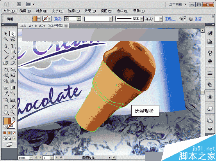Open 对象(O) menu
Screen dimensions: 216x161
41,11
